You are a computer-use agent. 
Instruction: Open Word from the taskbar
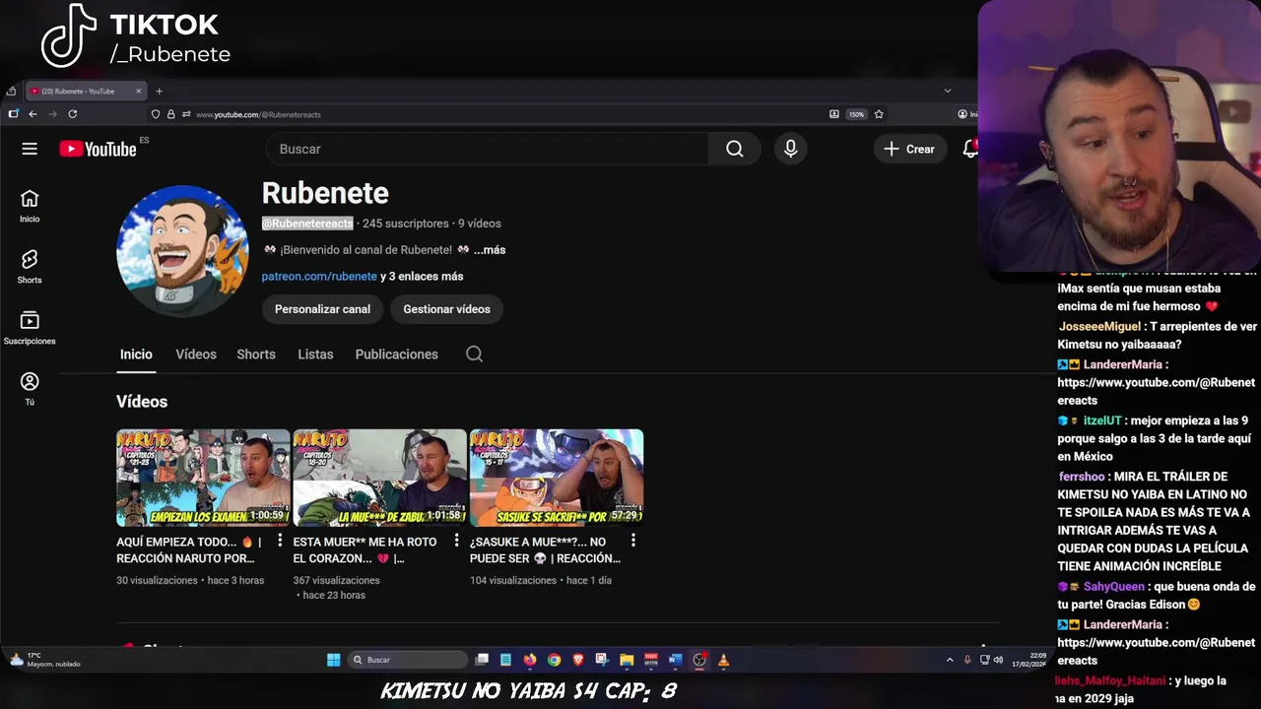(x=675, y=660)
